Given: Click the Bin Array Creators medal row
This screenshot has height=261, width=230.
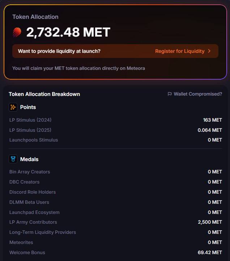Looking at the screenshot, I should (115, 172).
